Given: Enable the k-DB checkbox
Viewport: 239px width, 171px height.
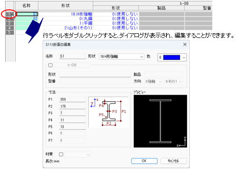Looking at the screenshot, I should (50, 65).
